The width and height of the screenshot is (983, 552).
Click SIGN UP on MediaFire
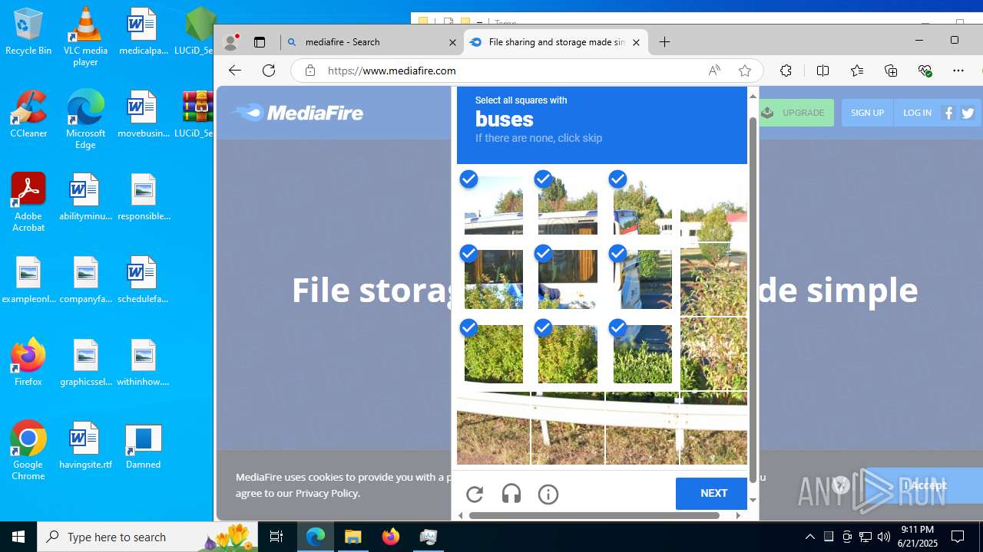[x=867, y=113]
